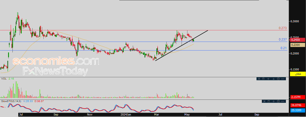Viewport: 306px width, 117px height.
Task: Select the 0.273 resistance line label
Action: pyautogui.click(x=283, y=28)
